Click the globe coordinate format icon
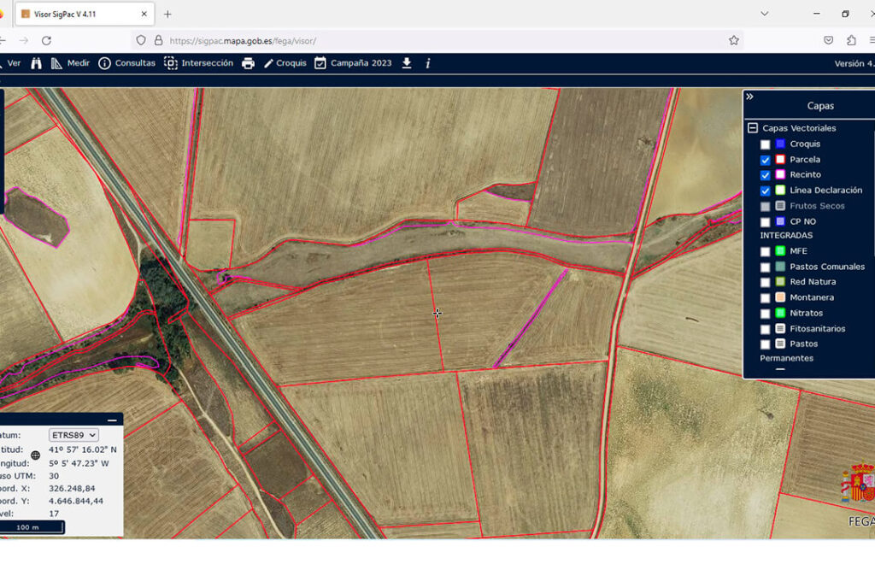 coord(35,455)
